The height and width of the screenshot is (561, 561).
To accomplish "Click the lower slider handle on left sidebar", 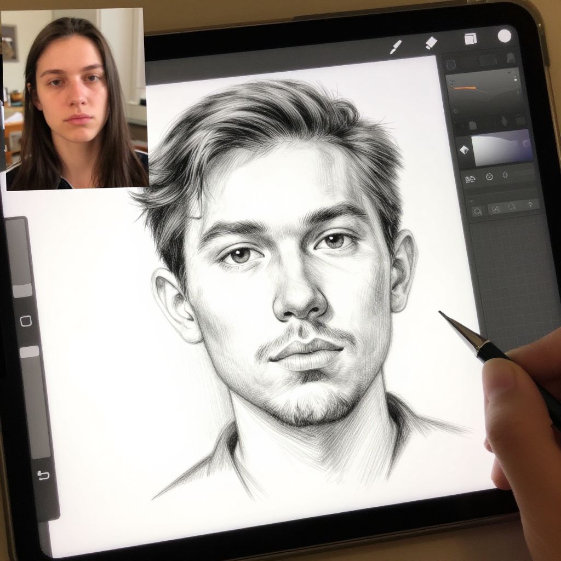I will point(30,352).
